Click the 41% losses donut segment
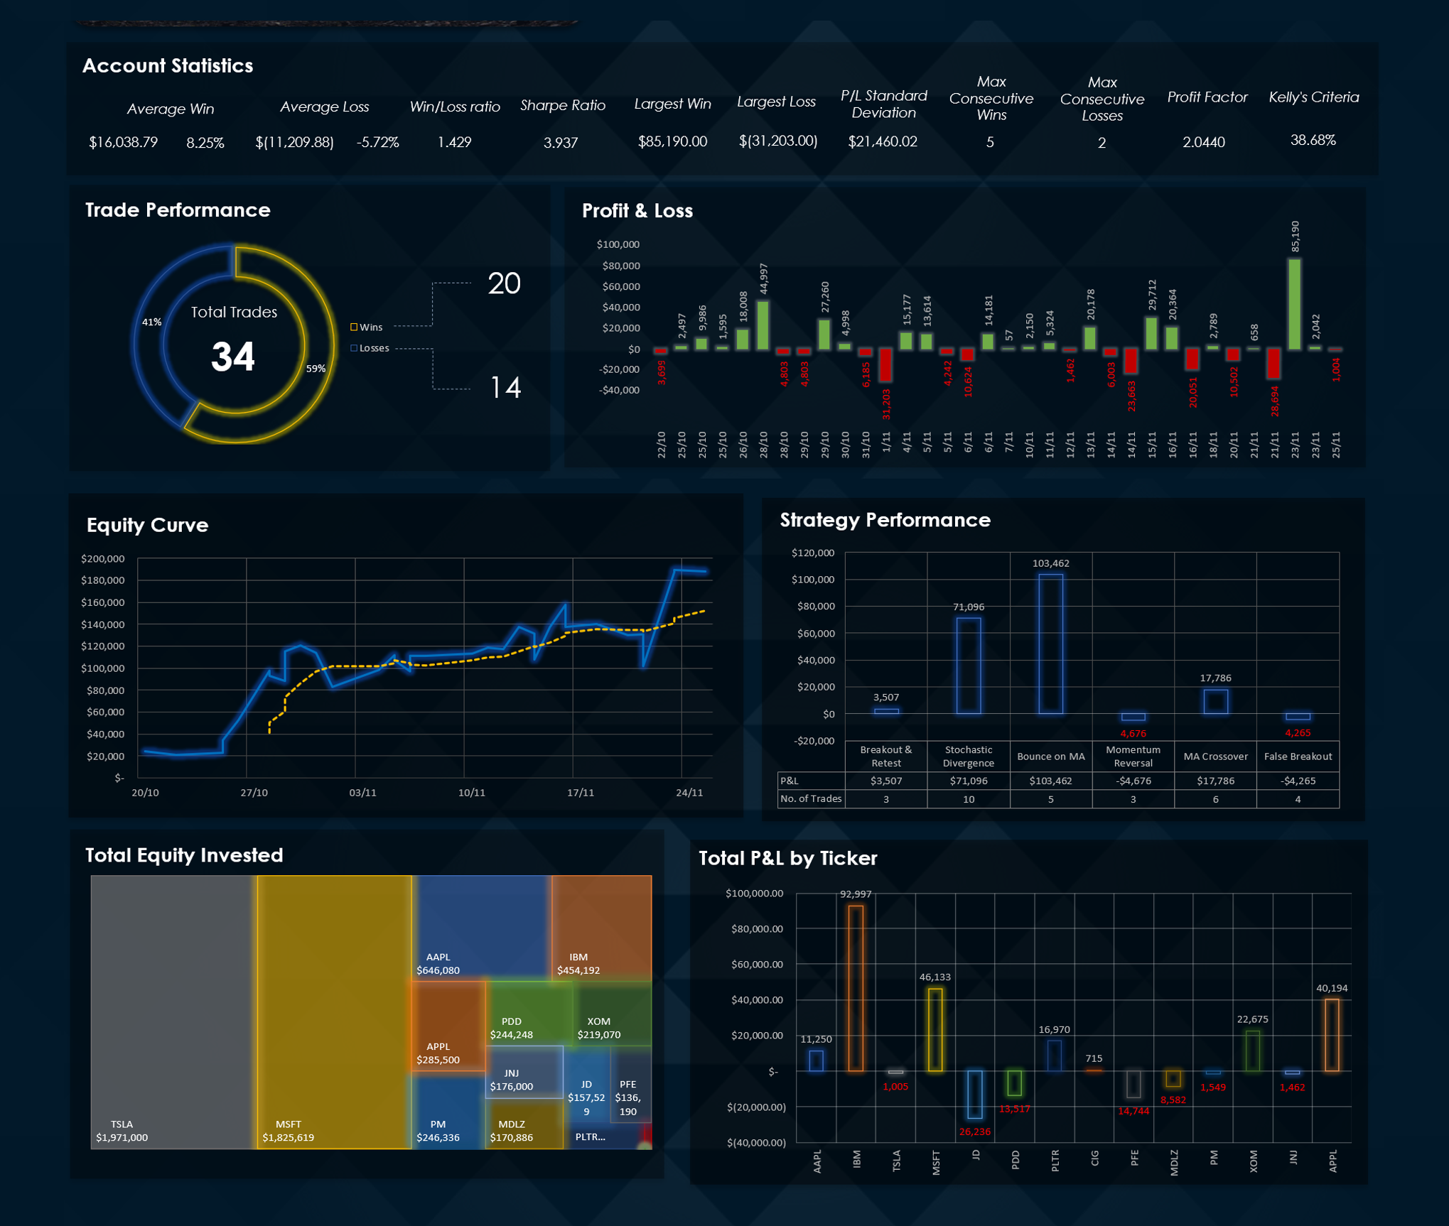The width and height of the screenshot is (1449, 1226). [150, 334]
